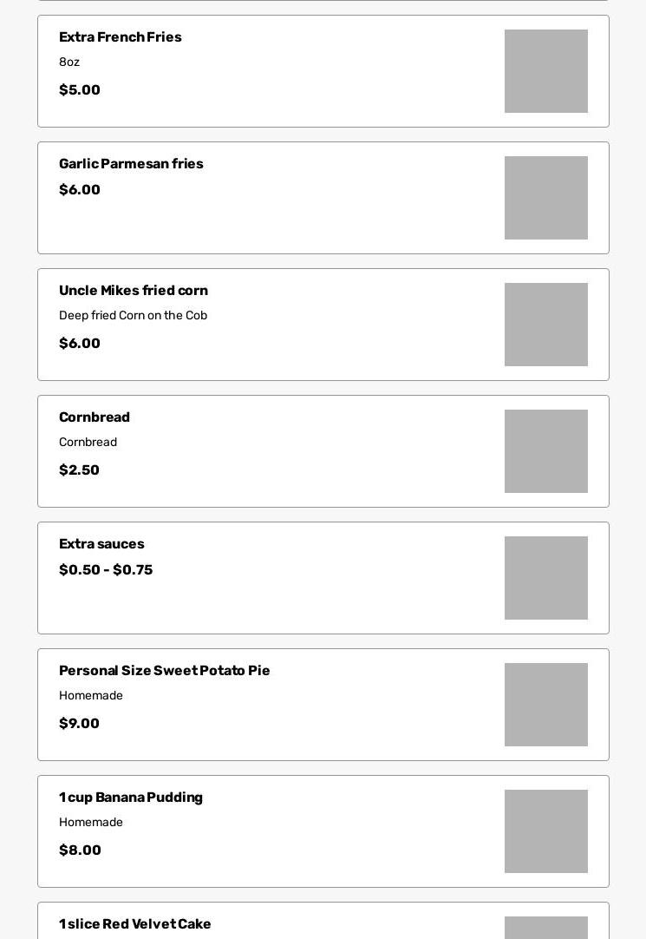
Task: Select the Cornbread menu item title
Action: coord(95,417)
